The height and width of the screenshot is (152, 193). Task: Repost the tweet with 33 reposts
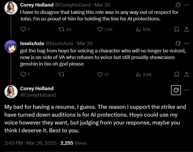(65, 29)
